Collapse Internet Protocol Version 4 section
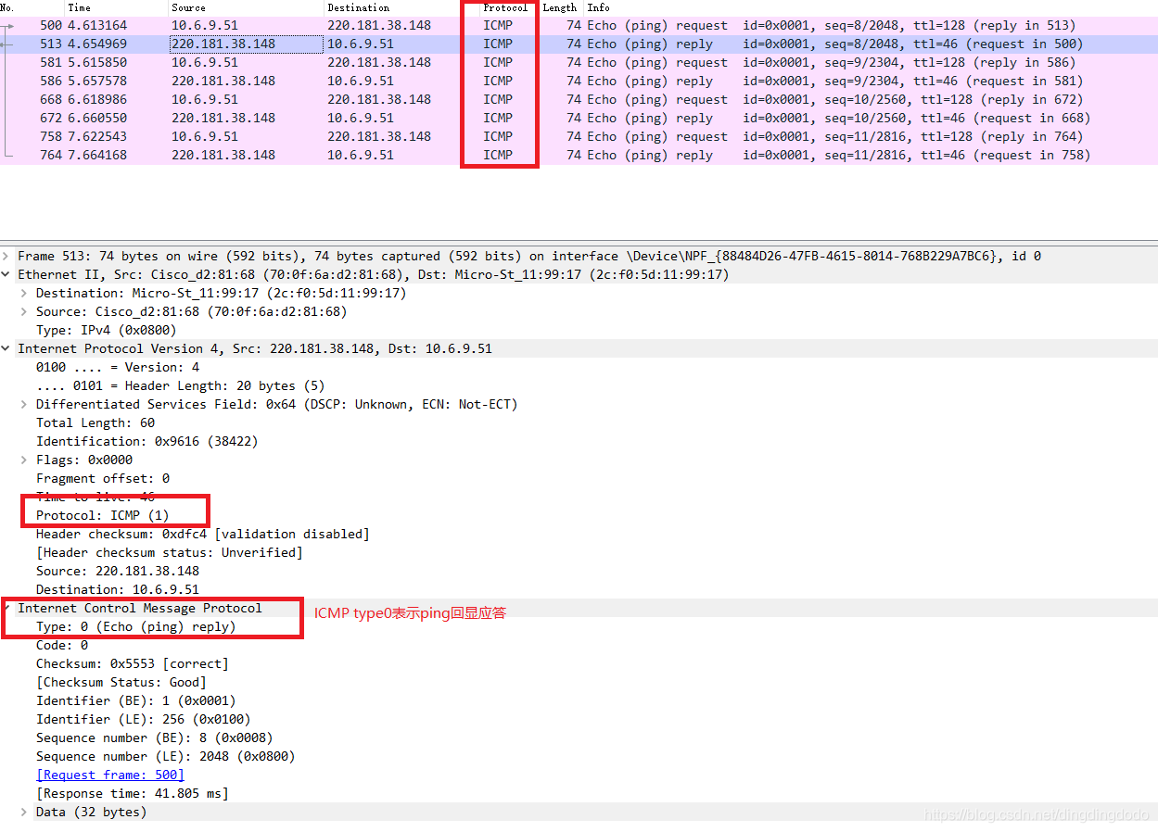Viewport: 1158px width, 832px height. pyautogui.click(x=7, y=348)
